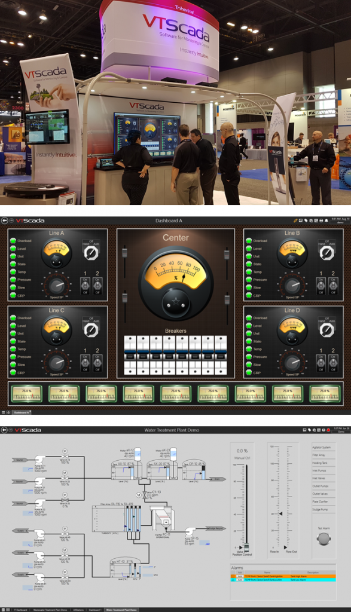
Task: Flip Line B switch 1
Action: click(321, 286)
